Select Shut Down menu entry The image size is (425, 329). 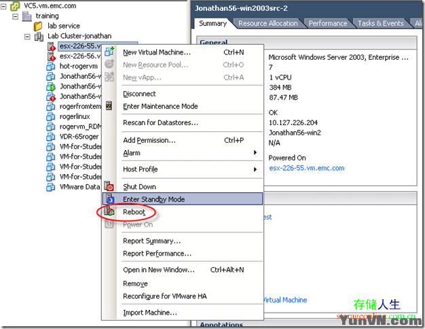pyautogui.click(x=183, y=187)
